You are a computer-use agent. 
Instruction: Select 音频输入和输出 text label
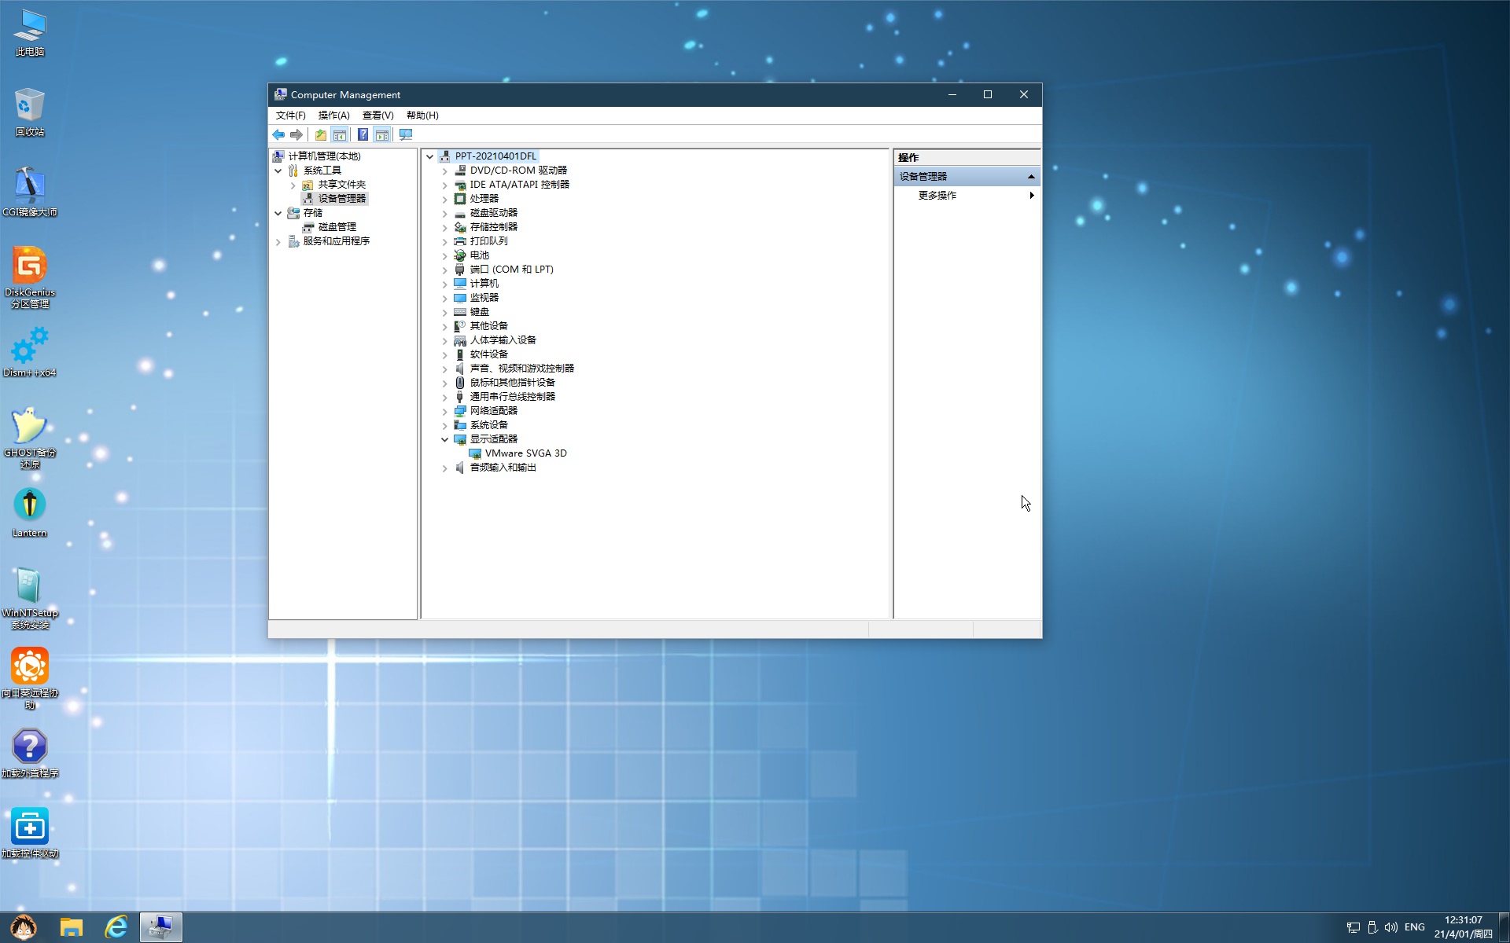[x=503, y=468]
